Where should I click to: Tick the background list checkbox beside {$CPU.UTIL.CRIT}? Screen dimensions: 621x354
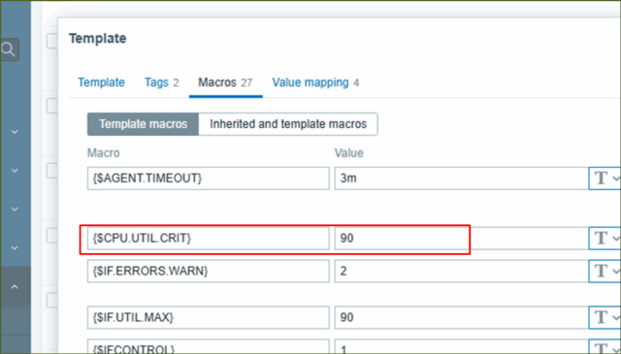click(51, 236)
